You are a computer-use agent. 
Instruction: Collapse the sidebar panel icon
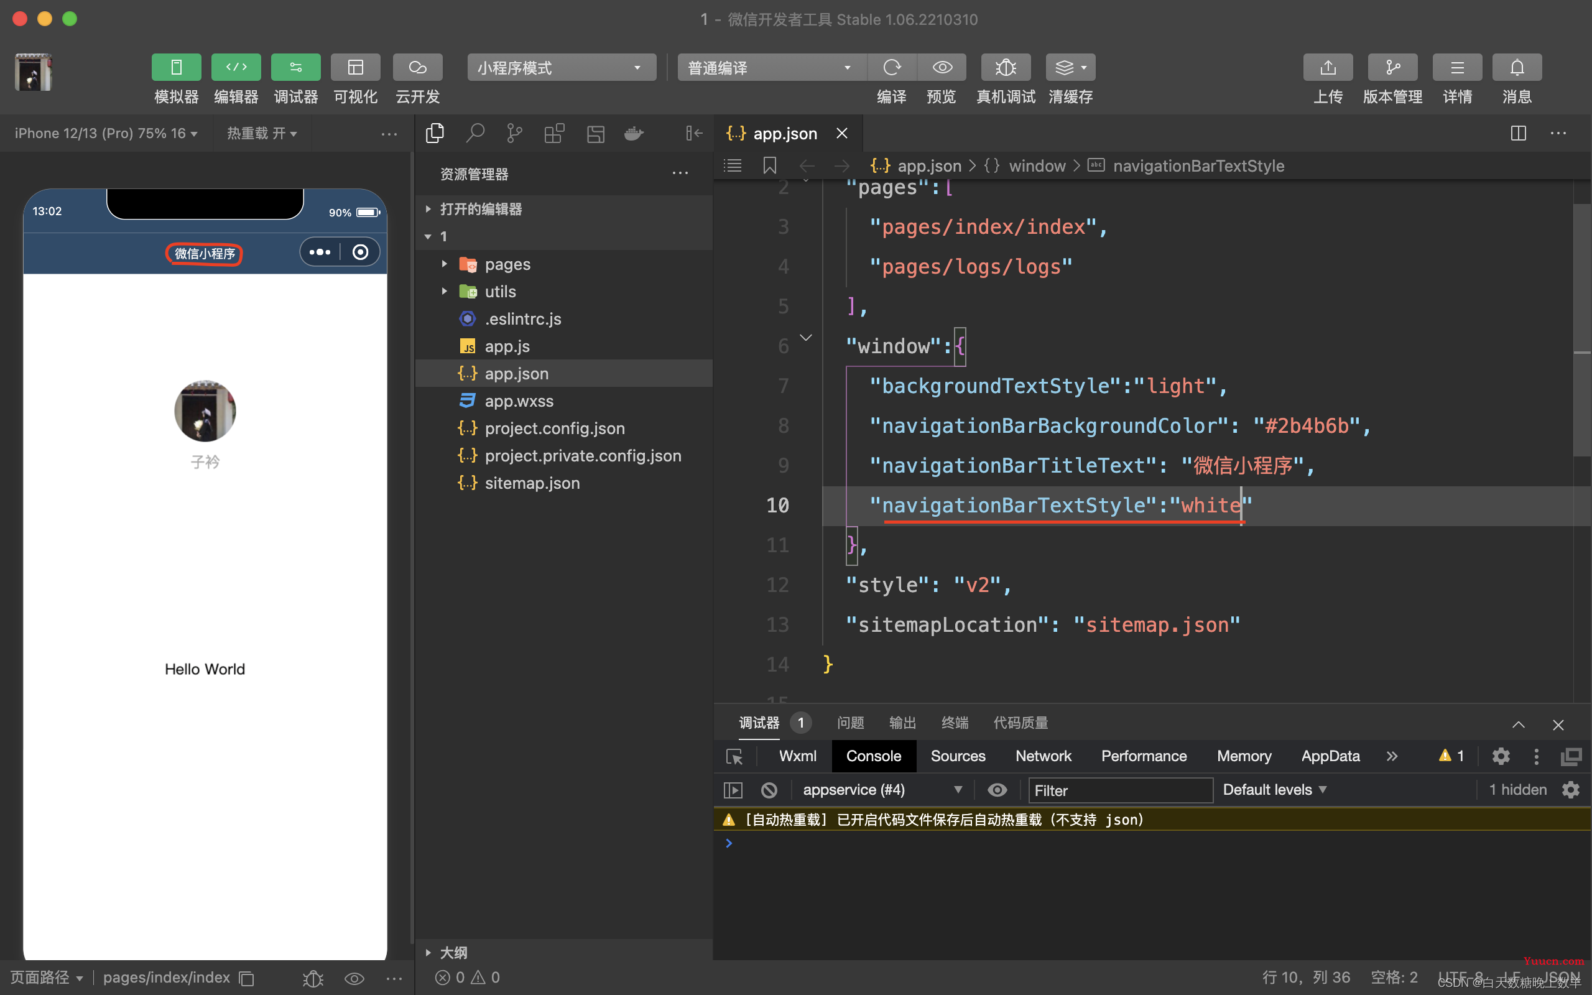coord(694,134)
